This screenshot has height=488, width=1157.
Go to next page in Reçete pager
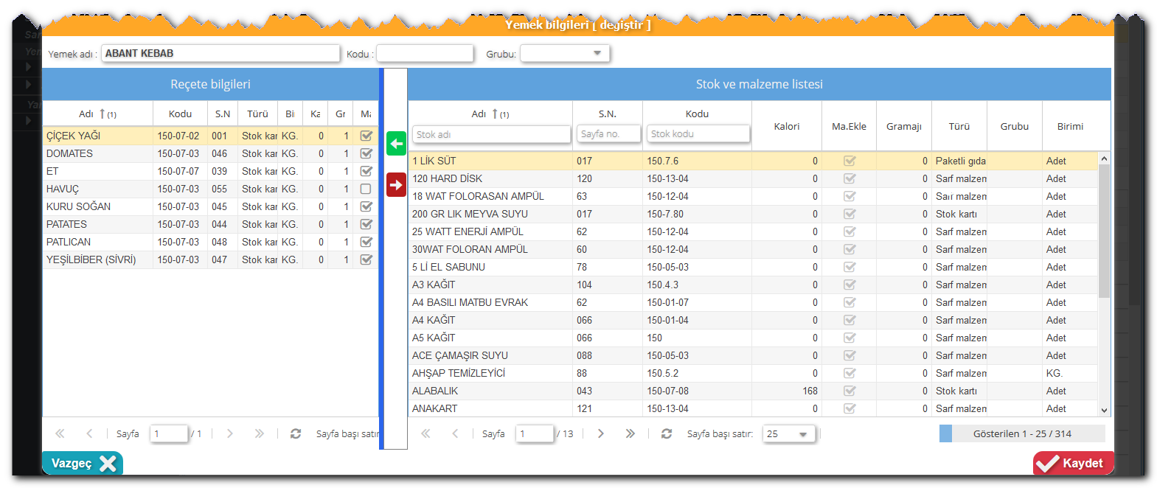click(229, 433)
